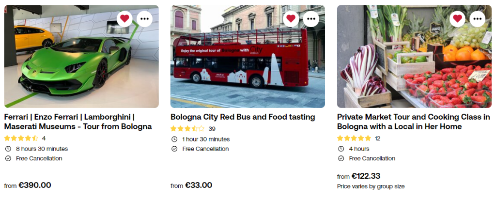Click Free Cancellation checkmark icon on Market Tour card

(x=341, y=158)
